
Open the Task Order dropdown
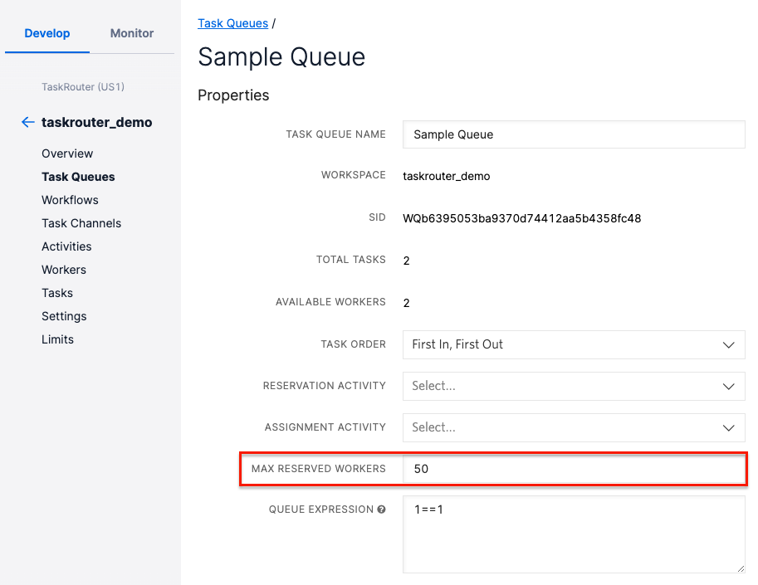coord(574,344)
